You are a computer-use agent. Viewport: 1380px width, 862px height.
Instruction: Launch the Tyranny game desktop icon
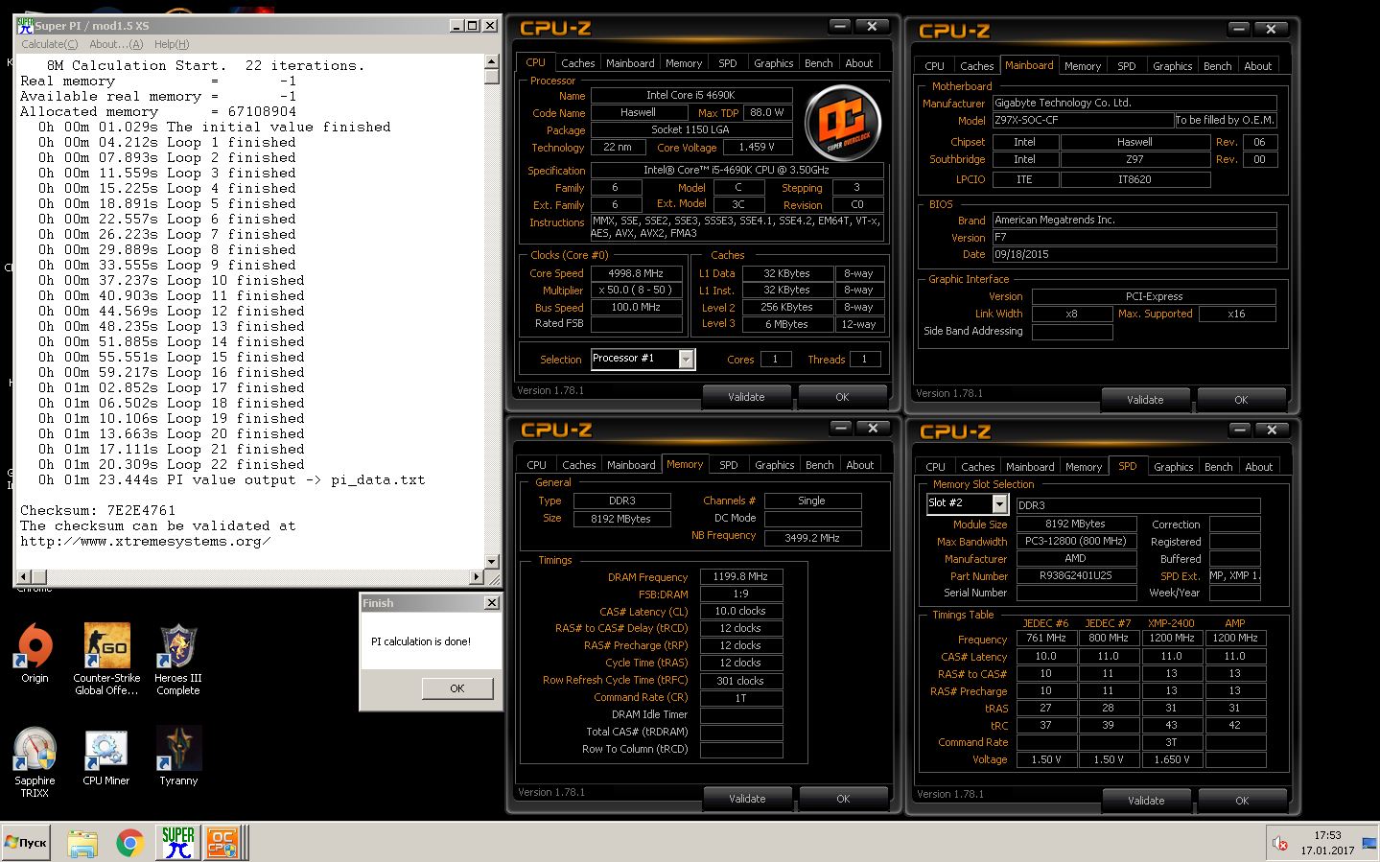click(178, 757)
